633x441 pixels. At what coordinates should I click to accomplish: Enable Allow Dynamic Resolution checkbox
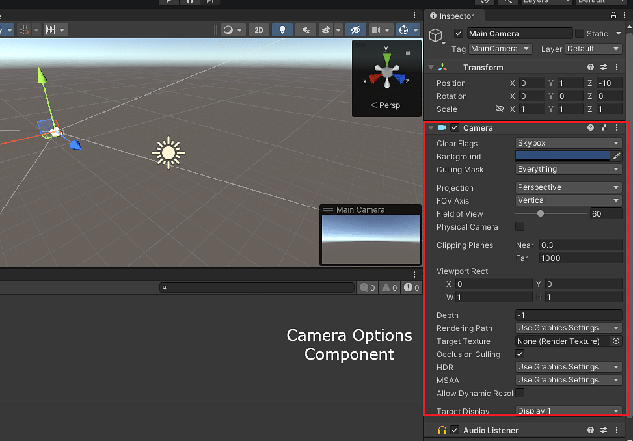click(x=520, y=393)
